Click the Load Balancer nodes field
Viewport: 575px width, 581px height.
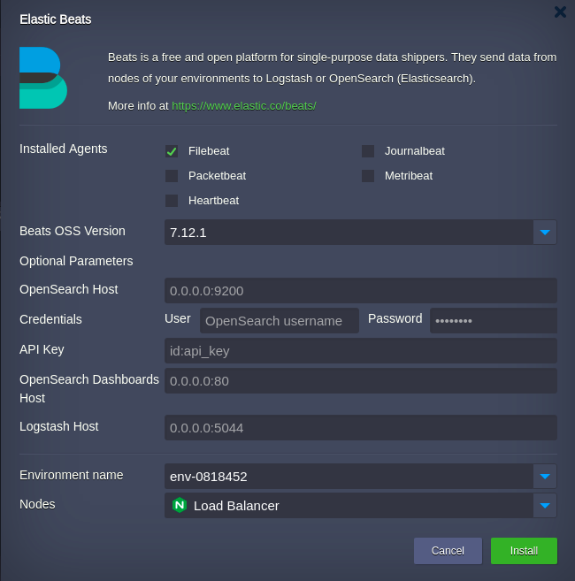pyautogui.click(x=349, y=506)
